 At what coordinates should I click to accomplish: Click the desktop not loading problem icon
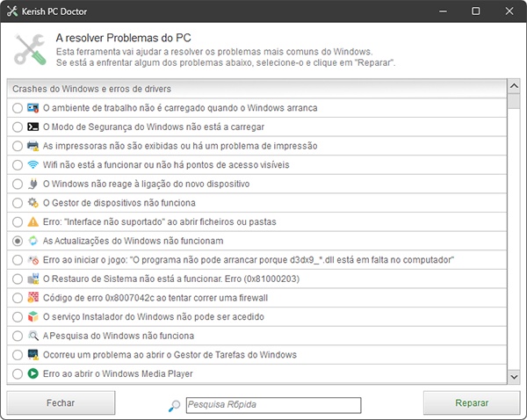[33, 108]
